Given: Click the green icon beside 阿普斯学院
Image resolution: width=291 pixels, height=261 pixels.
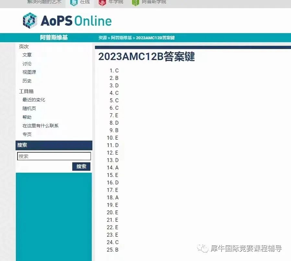Looking at the screenshot, I should pyautogui.click(x=135, y=2).
